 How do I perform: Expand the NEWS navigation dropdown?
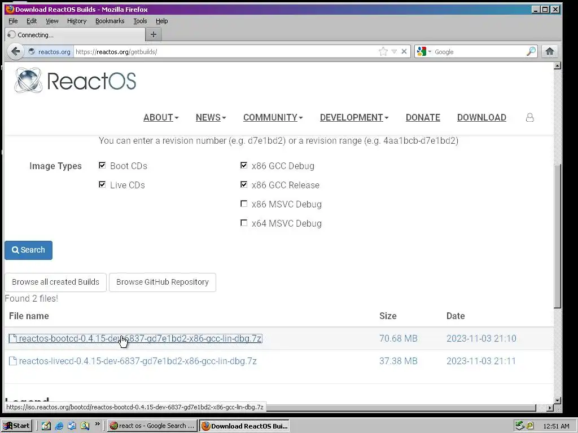[x=211, y=117]
